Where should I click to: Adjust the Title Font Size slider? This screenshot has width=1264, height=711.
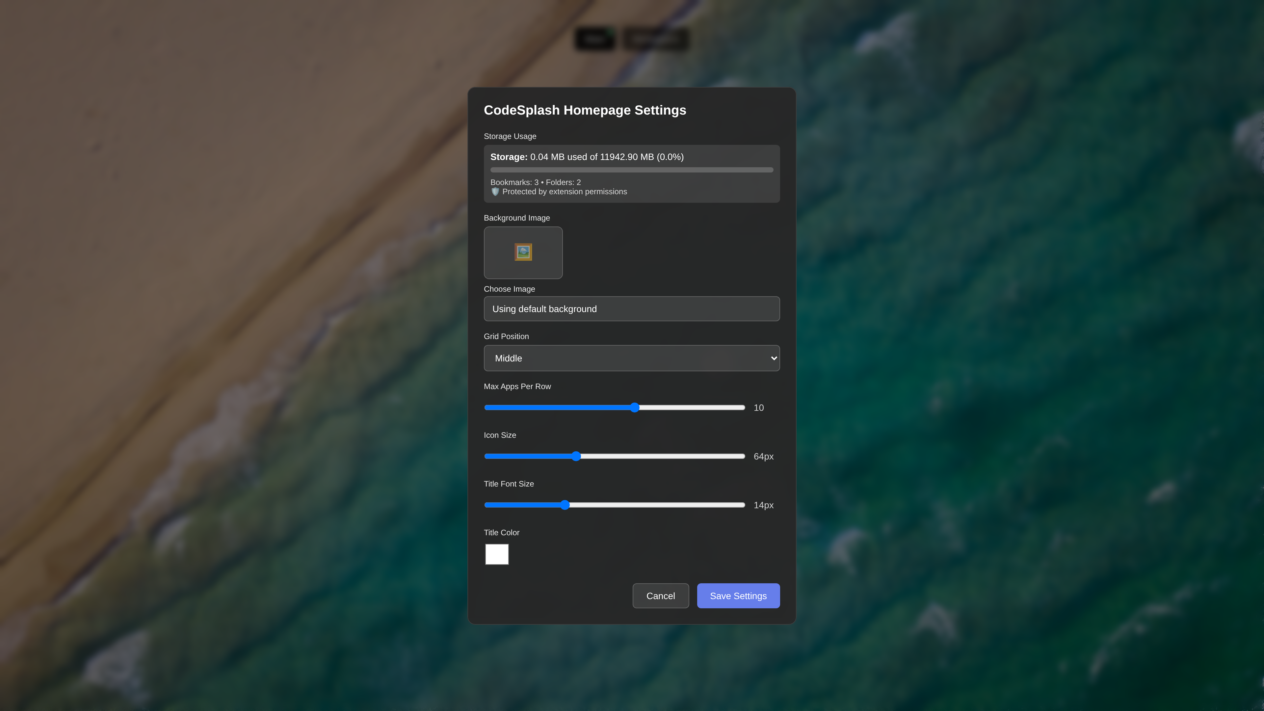614,505
